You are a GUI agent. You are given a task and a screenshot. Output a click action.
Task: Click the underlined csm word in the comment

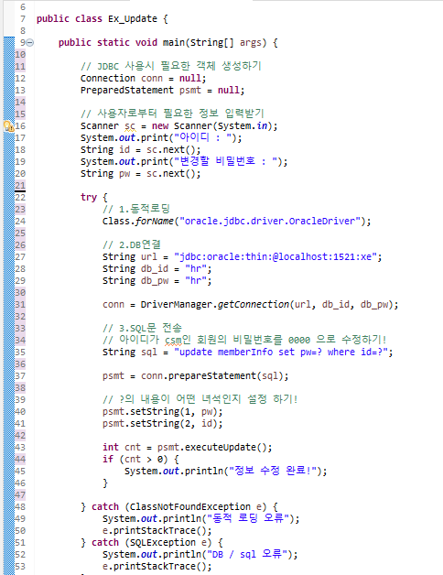(x=174, y=341)
